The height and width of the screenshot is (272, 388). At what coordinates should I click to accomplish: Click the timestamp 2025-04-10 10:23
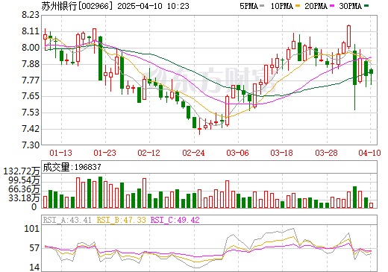coord(153,6)
